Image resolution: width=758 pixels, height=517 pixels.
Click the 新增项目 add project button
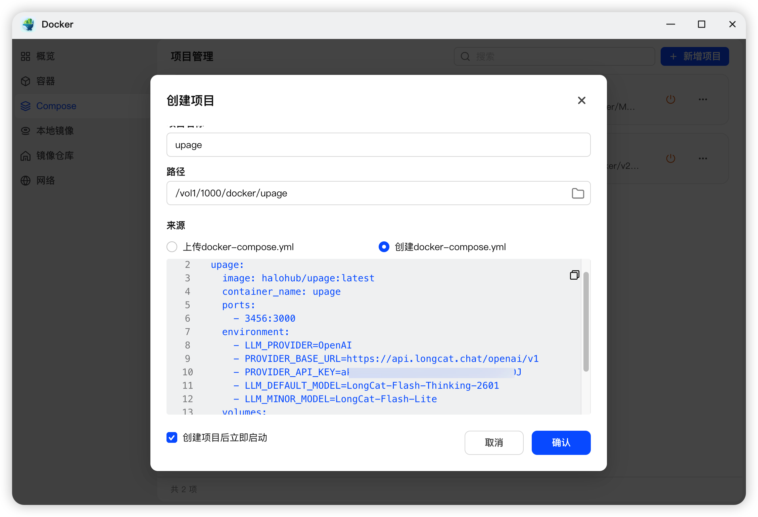694,56
